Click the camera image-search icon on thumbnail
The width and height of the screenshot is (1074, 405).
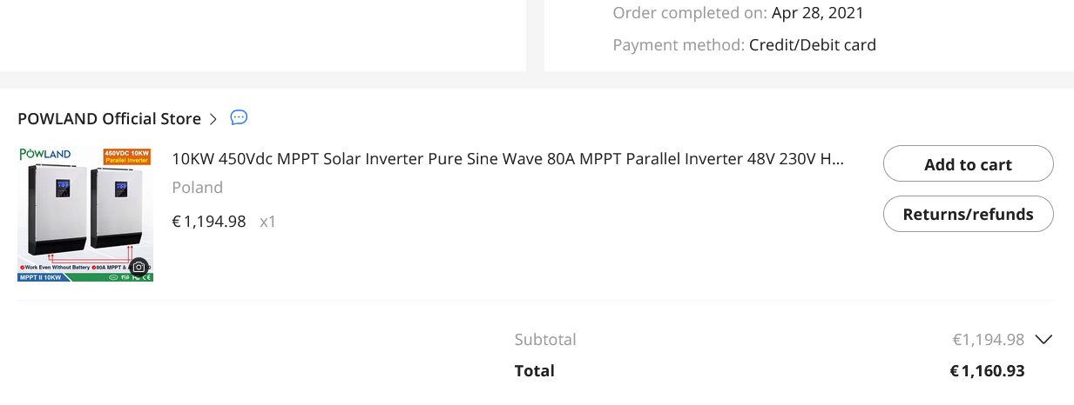tap(138, 267)
